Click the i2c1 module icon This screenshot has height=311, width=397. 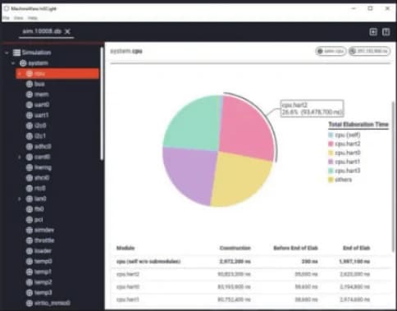tap(30, 136)
